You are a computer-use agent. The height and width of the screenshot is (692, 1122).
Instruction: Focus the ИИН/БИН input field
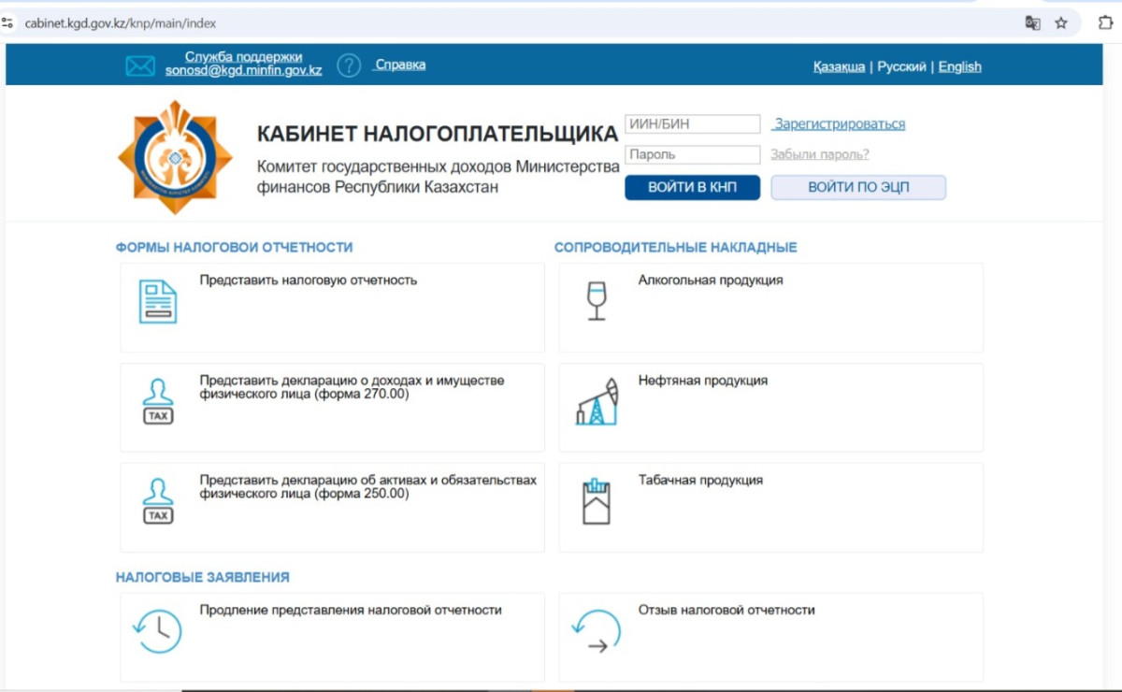point(692,124)
